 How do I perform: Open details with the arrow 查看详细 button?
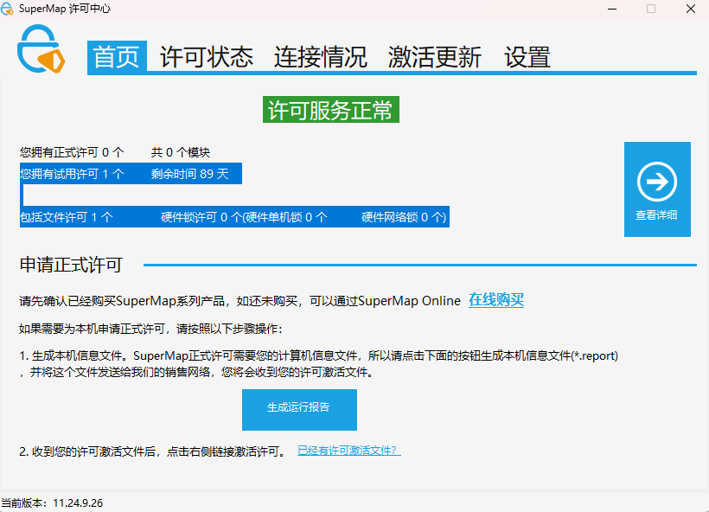coord(657,189)
